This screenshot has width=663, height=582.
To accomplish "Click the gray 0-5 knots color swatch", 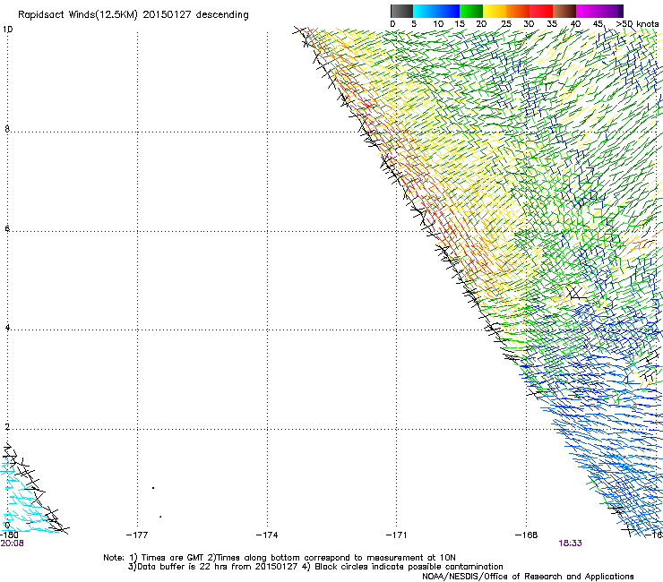I will tap(401, 11).
